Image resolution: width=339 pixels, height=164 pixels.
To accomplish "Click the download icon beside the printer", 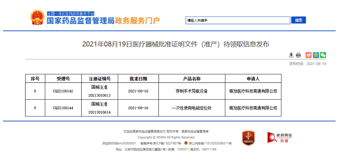I will [x=291, y=55].
